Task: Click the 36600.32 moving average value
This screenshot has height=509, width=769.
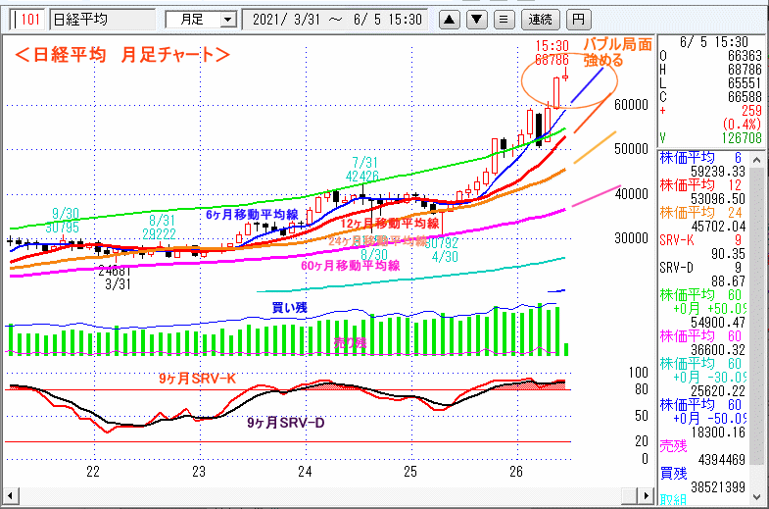Action: (717, 350)
